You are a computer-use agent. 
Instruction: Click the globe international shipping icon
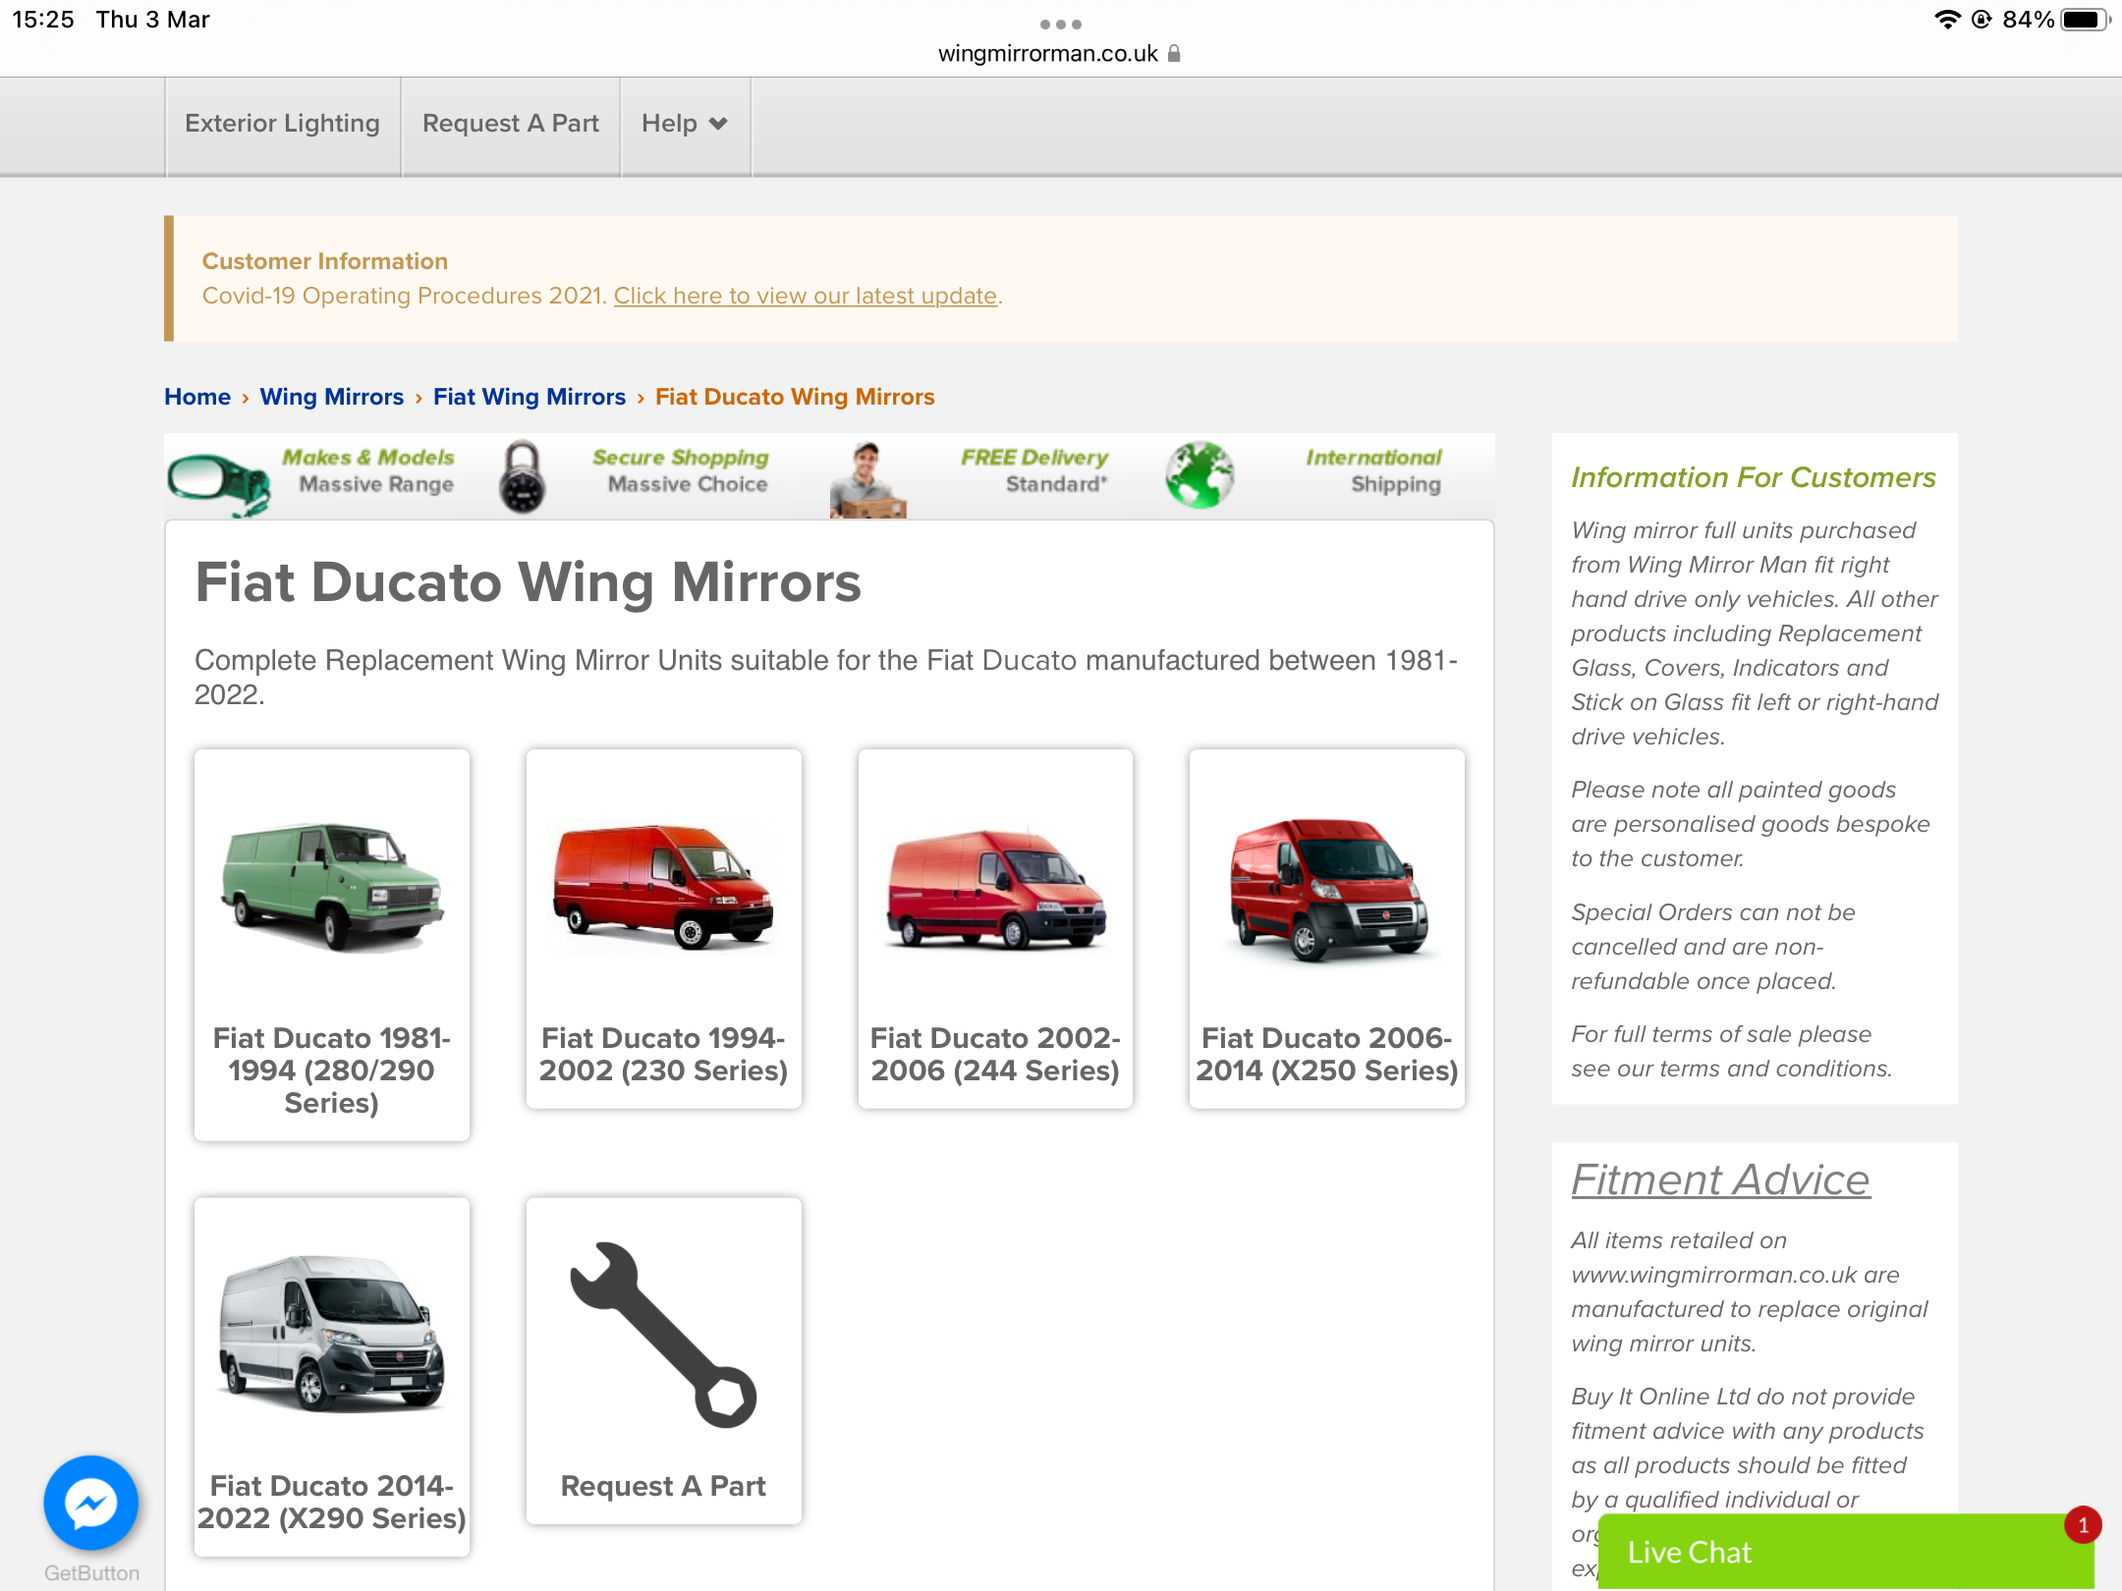point(1200,475)
